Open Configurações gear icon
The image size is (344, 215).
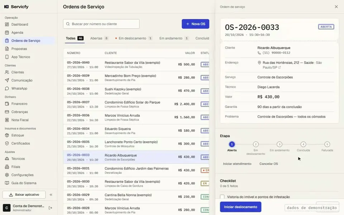coord(7,175)
